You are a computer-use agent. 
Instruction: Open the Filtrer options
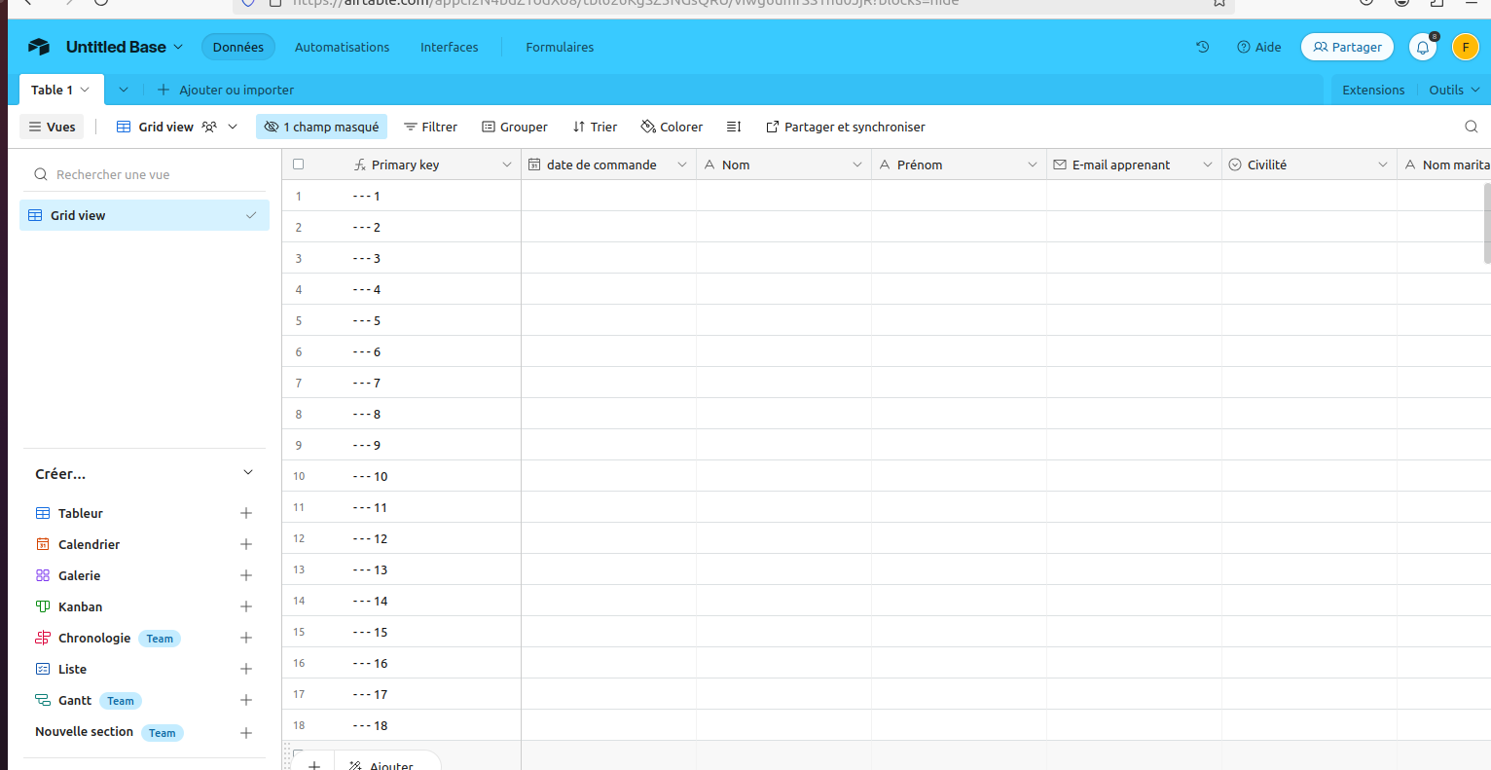click(x=430, y=127)
